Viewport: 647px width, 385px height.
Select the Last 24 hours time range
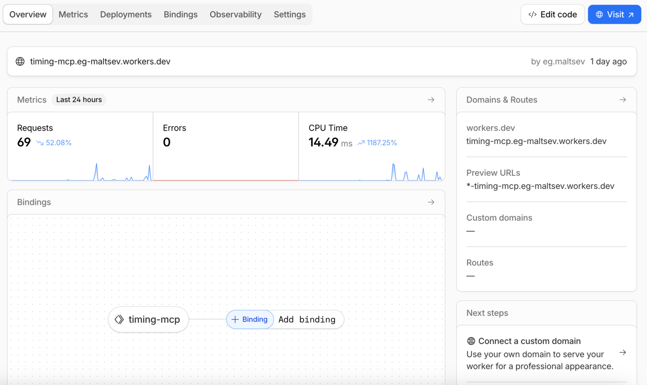pos(79,99)
